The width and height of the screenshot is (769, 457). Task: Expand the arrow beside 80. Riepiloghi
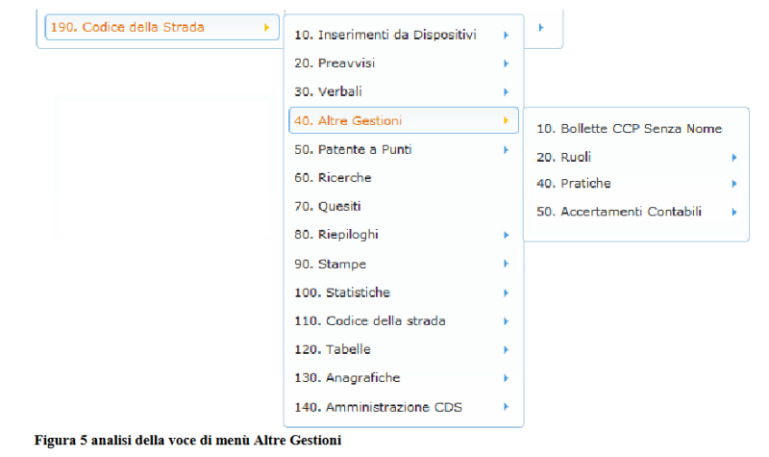click(506, 235)
